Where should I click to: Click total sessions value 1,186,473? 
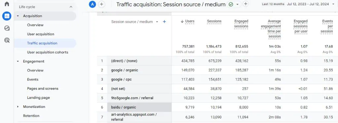(214, 47)
